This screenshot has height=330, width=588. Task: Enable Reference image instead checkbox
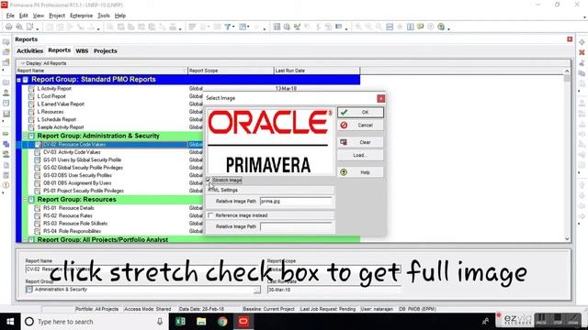point(210,215)
